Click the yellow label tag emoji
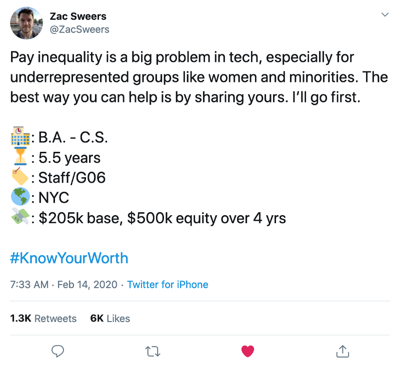 tap(20, 176)
